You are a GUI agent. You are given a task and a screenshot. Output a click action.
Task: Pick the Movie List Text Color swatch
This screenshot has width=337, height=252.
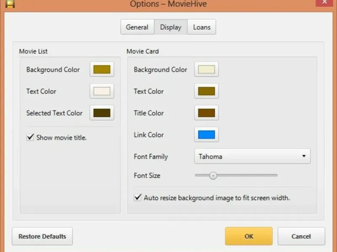[x=102, y=91]
